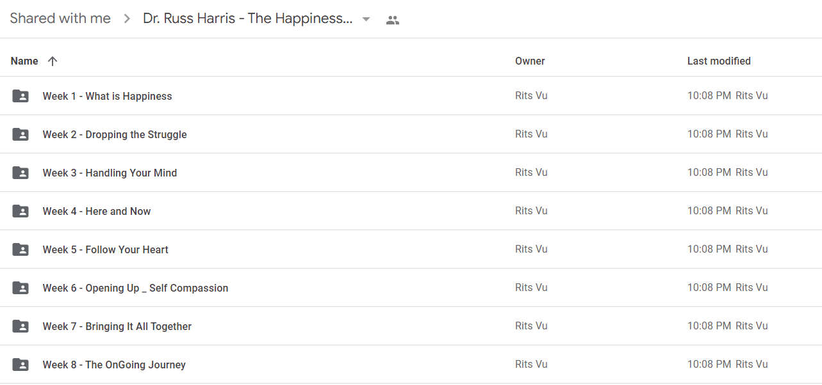The height and width of the screenshot is (385, 822).
Task: Sort files by the Name column header
Action: pyautogui.click(x=24, y=61)
